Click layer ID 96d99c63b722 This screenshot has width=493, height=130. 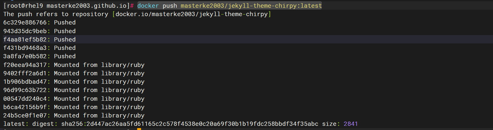pyautogui.click(x=25, y=90)
